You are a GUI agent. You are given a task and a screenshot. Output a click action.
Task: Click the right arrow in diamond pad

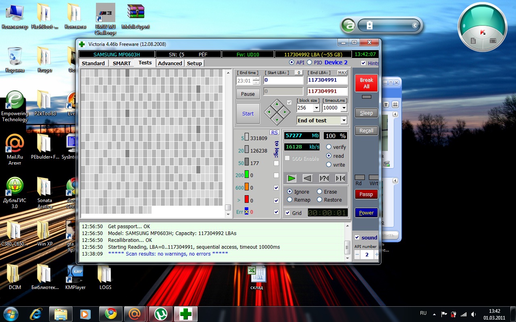pos(285,112)
